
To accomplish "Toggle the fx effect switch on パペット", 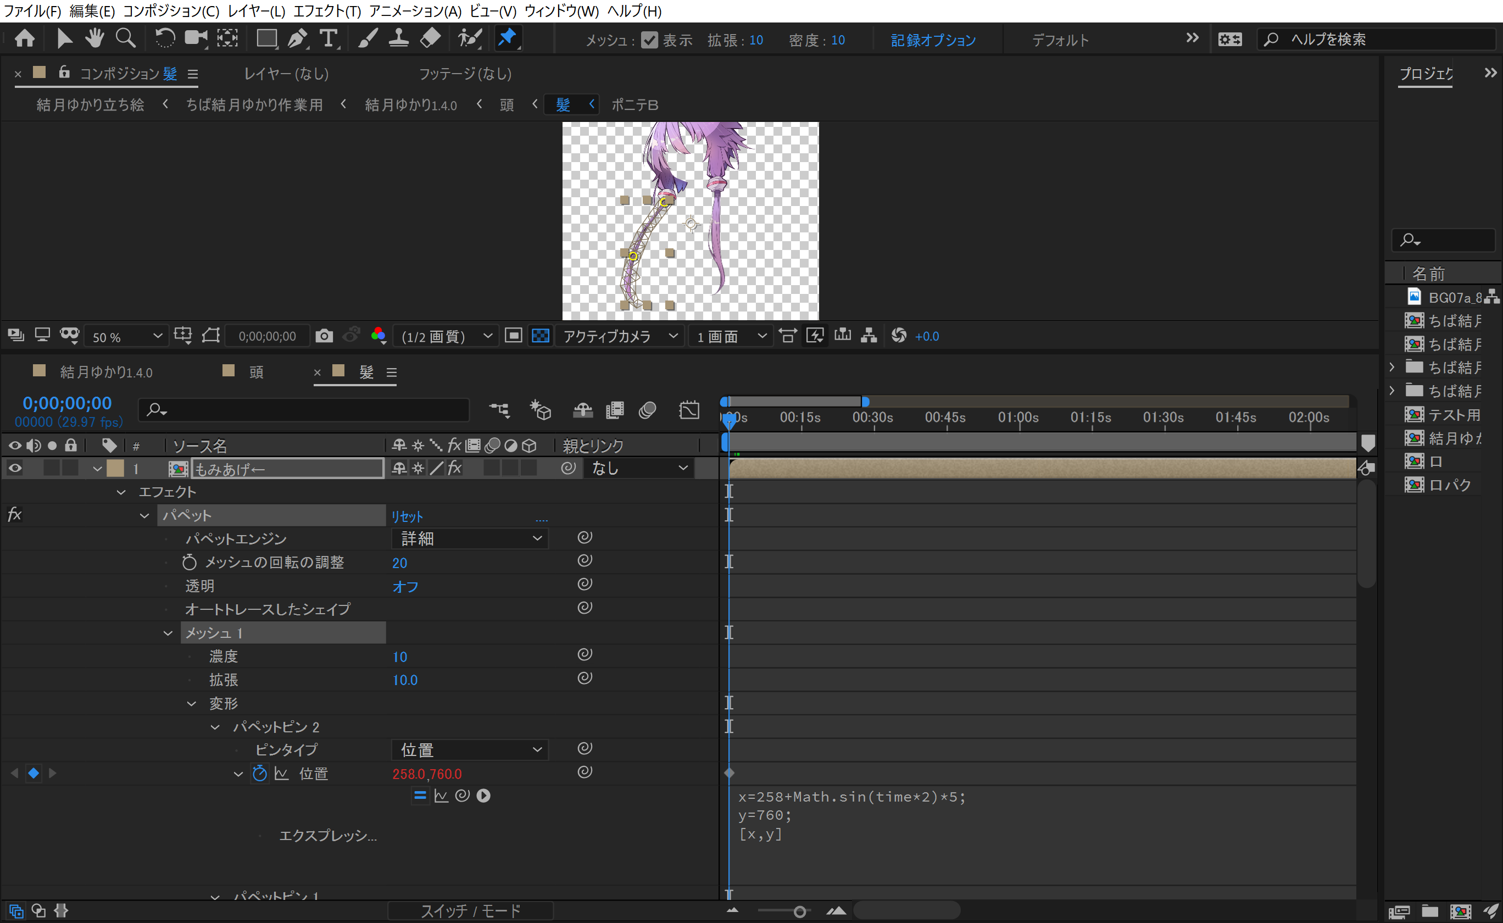I will point(15,515).
